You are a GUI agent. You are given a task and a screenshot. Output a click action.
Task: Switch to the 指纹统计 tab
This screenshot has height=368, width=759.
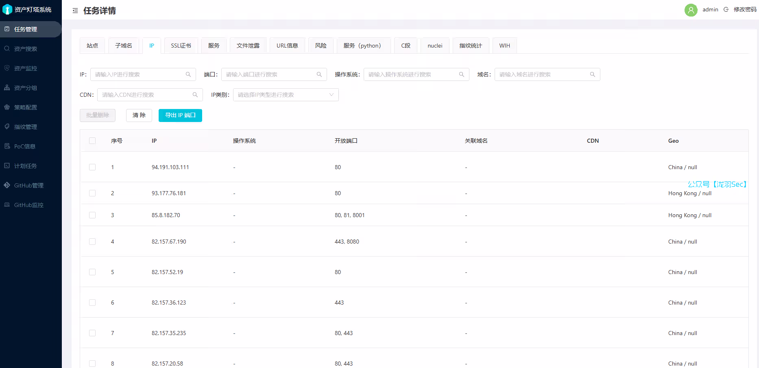pos(471,46)
